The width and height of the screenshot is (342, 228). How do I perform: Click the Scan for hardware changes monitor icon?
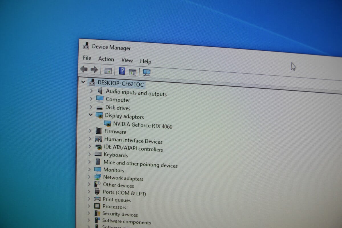click(147, 73)
